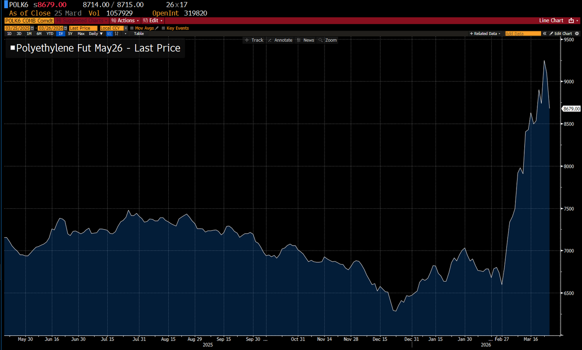This screenshot has width=582, height=350.
Task: Open the Edit dropdown menu
Action: coord(153,20)
